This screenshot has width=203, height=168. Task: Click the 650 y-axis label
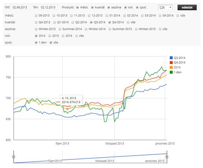point(8,119)
